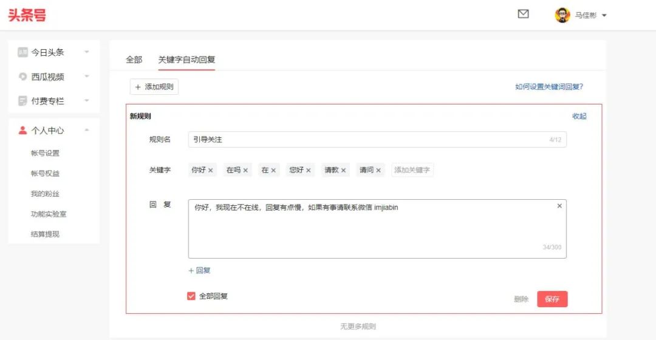
Task: Delete the 请教 keyword tag
Action: pyautogui.click(x=344, y=171)
